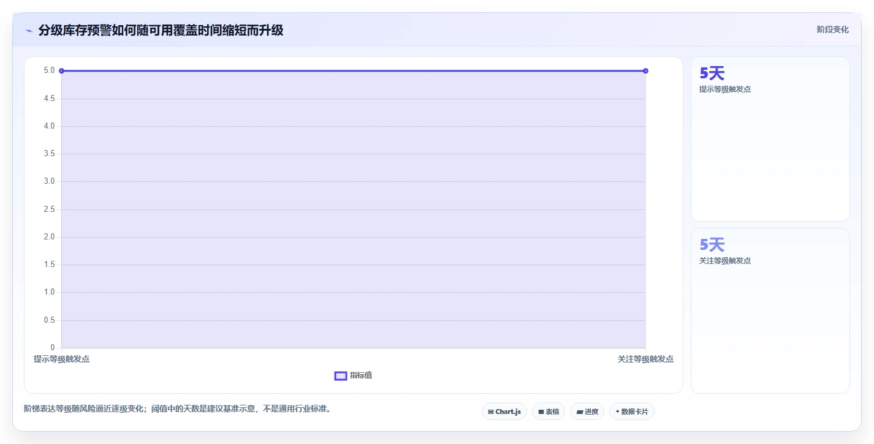
Task: Open the 5天 关注等级触发点 card
Action: 770,311
